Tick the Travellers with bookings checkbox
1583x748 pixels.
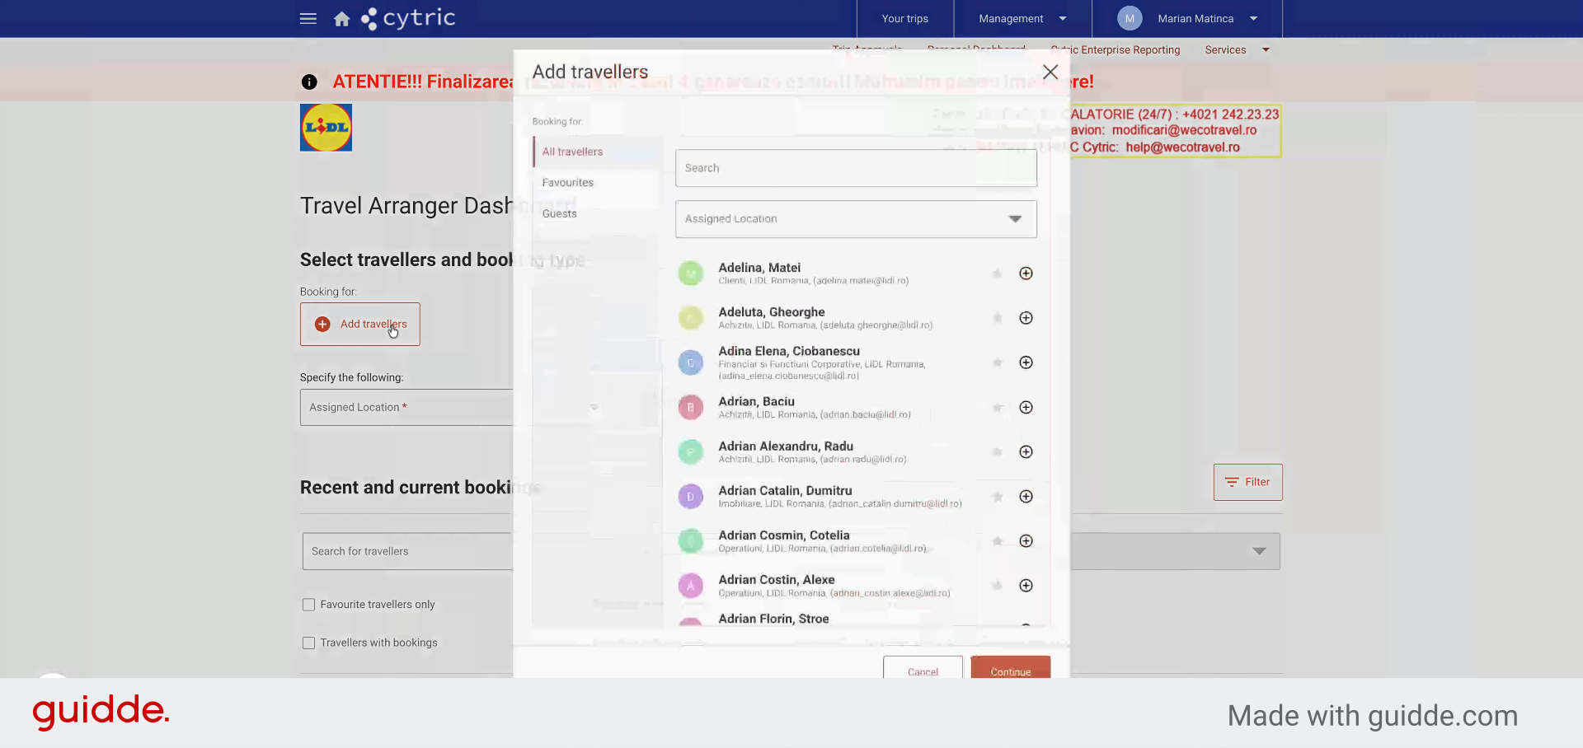tap(308, 643)
